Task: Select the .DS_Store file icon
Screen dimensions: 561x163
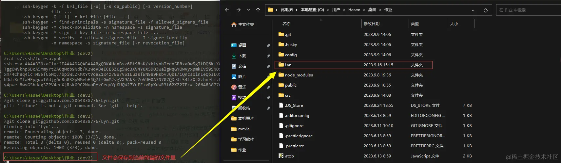Action: click(x=281, y=105)
